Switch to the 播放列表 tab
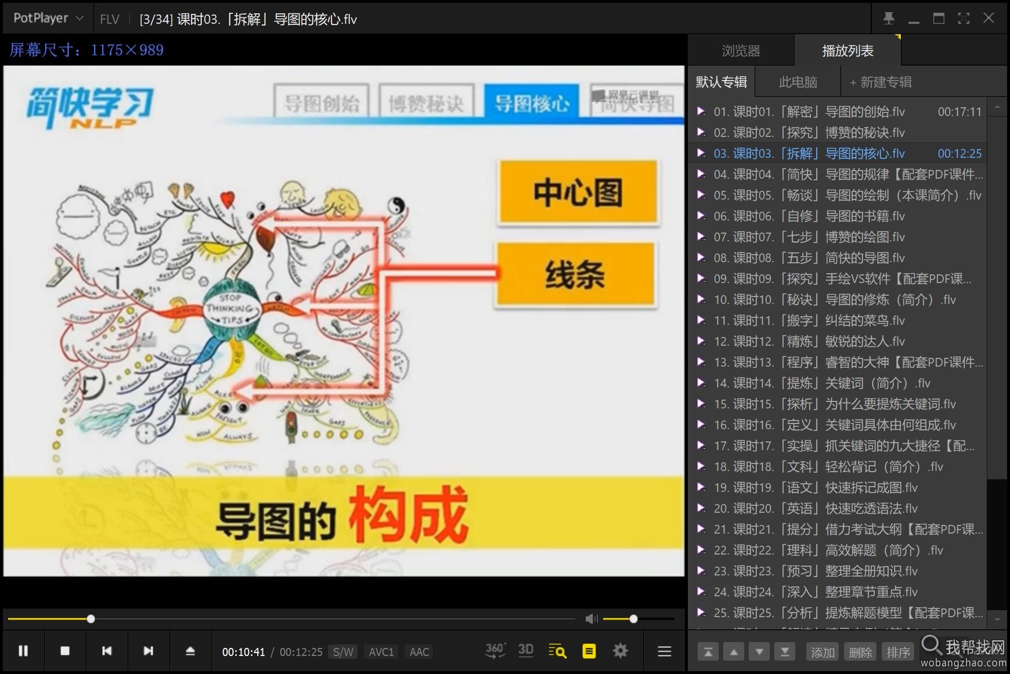Screen dimensions: 1010x674 [847, 50]
